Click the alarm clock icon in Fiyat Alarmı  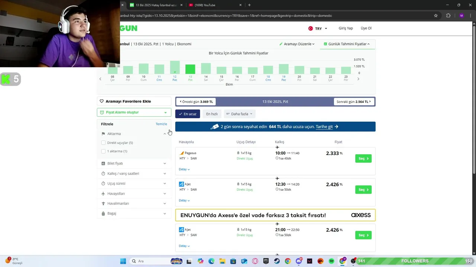click(102, 112)
